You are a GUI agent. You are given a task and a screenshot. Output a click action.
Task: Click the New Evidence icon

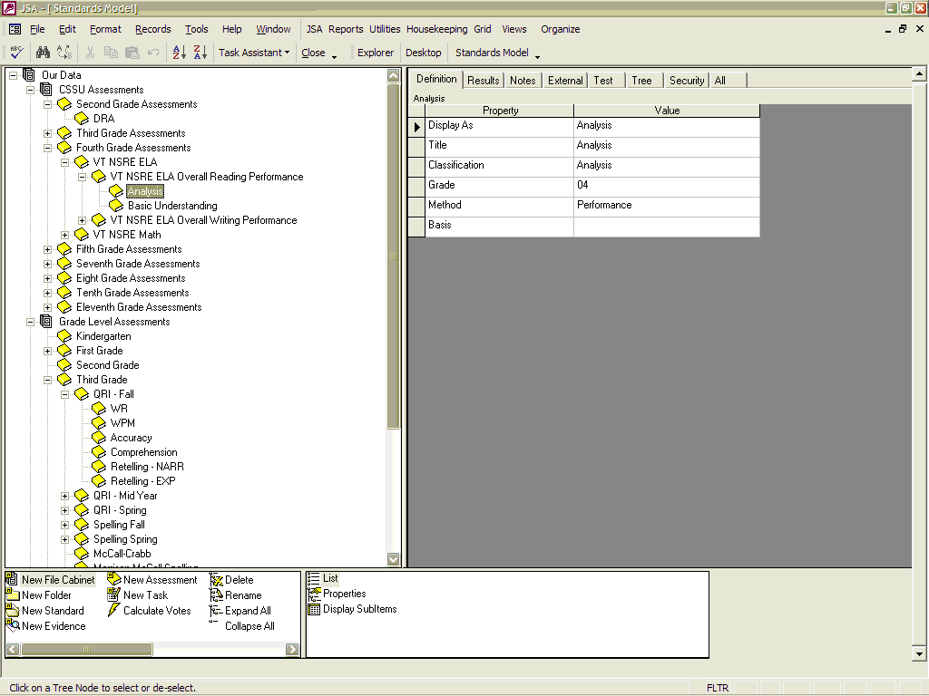(x=13, y=625)
